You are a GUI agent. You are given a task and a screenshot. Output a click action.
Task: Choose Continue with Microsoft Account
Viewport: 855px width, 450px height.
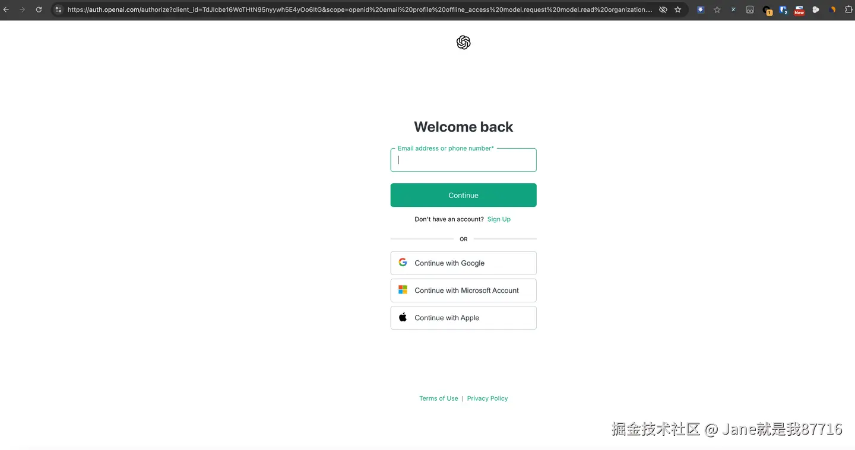pyautogui.click(x=463, y=291)
